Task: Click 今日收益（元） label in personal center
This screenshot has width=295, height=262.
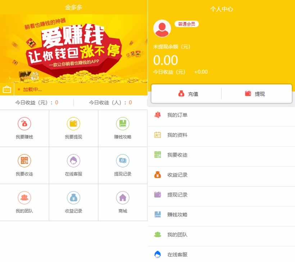Action: coord(169,72)
